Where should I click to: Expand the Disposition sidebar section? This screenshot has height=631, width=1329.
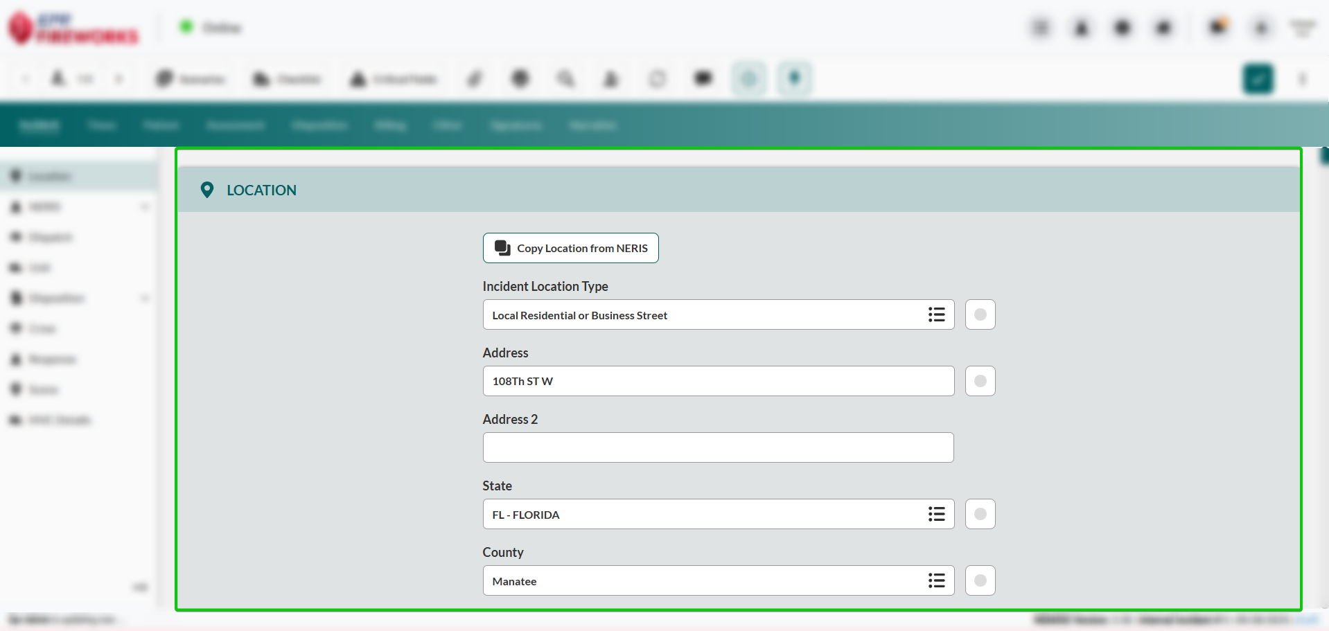pos(145,299)
